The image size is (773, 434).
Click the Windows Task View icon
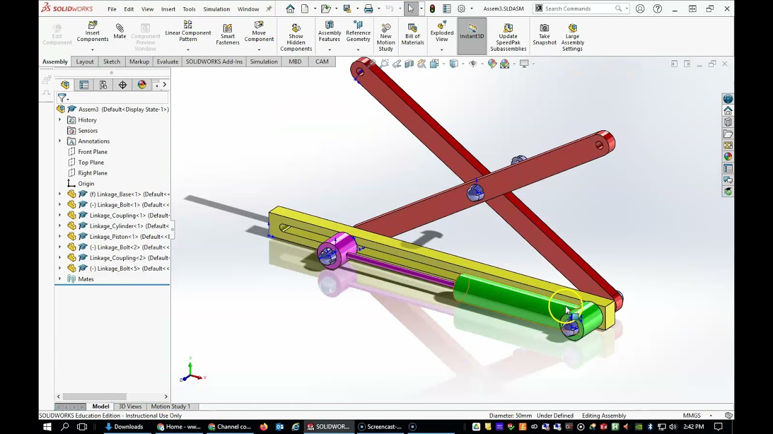tap(82, 427)
